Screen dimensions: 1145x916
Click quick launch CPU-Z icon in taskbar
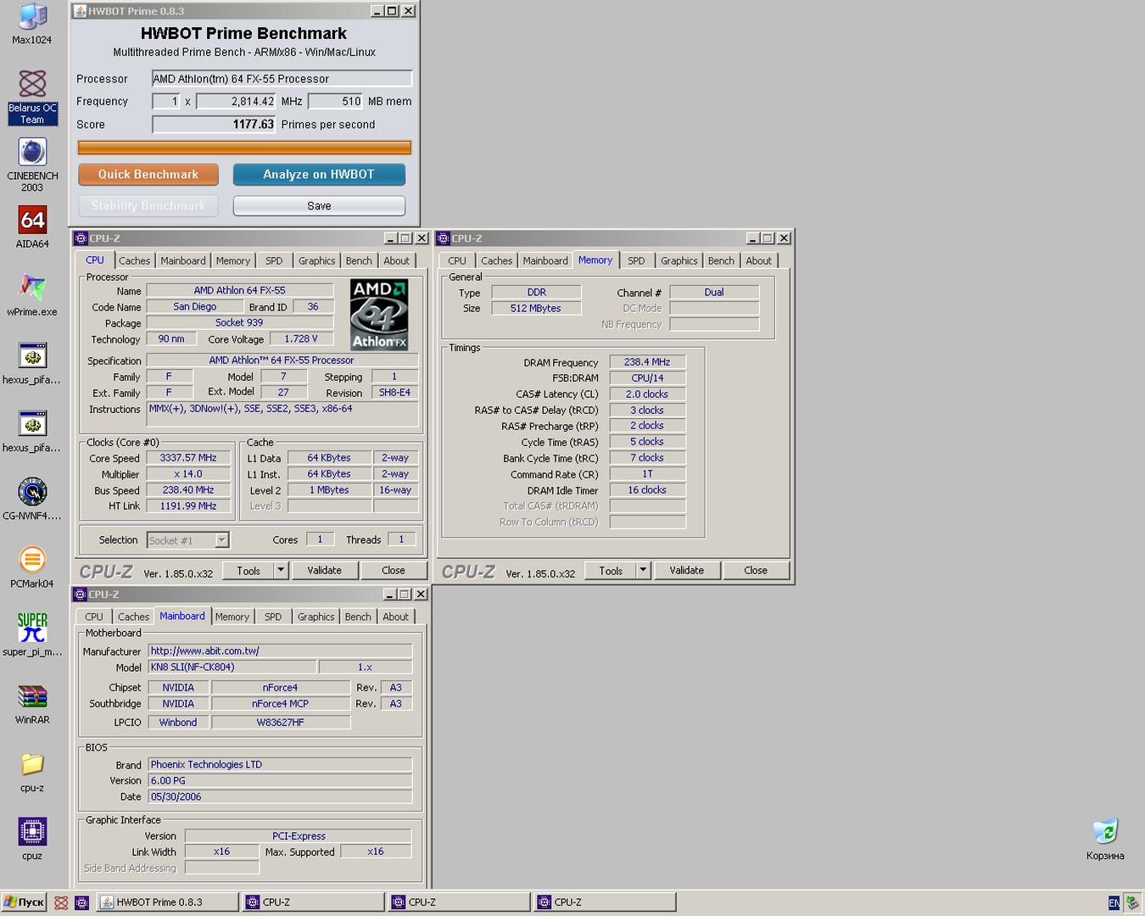click(x=81, y=902)
